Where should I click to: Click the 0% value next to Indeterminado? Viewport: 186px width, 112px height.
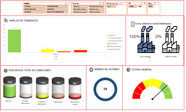[158, 36]
